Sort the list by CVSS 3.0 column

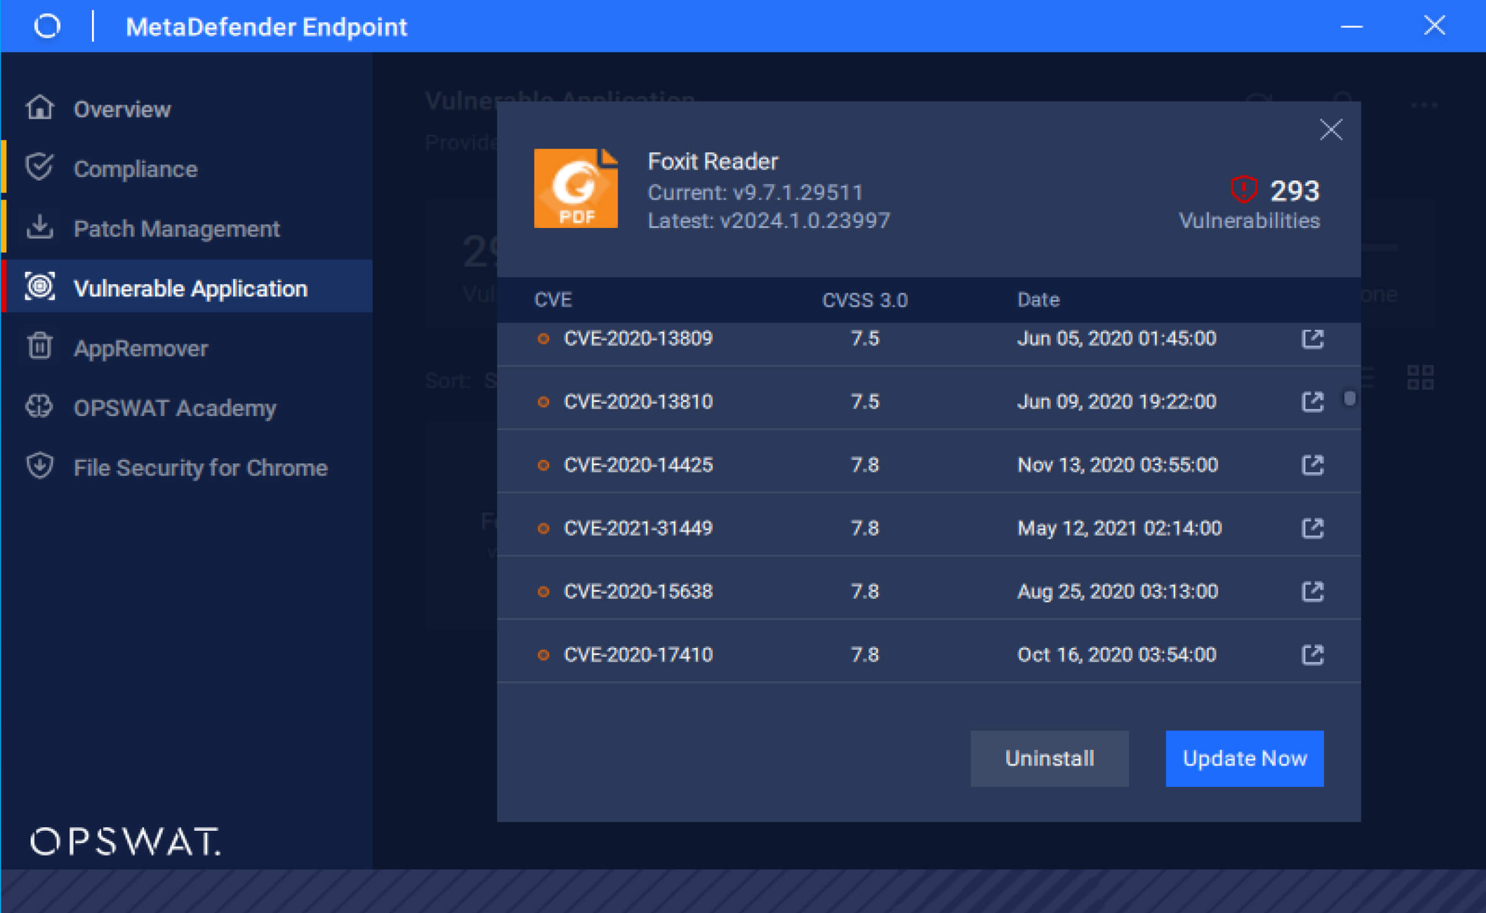point(865,300)
